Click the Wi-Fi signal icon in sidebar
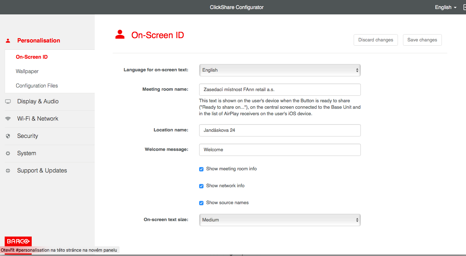 (8, 119)
